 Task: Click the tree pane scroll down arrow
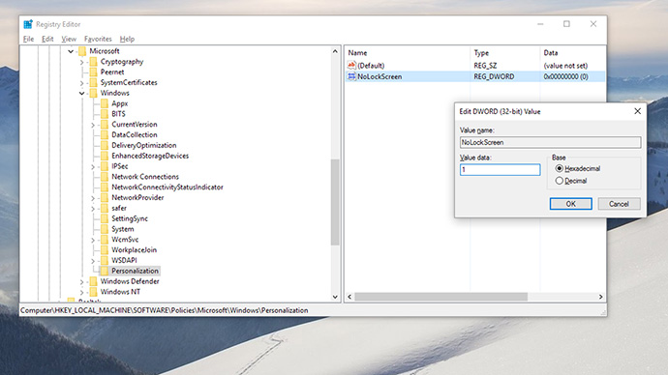pyautogui.click(x=335, y=297)
